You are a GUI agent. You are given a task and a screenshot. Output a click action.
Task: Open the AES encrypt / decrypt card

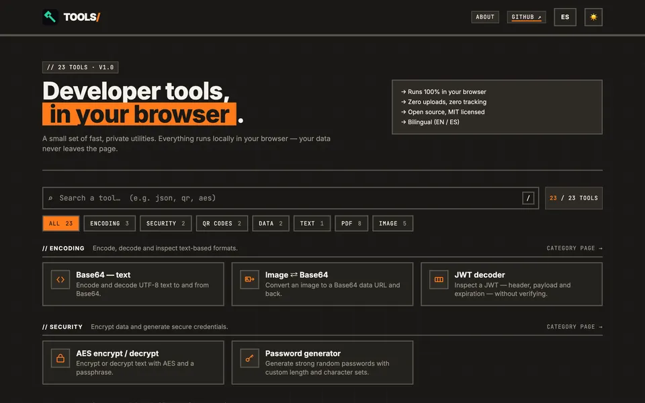pyautogui.click(x=133, y=362)
